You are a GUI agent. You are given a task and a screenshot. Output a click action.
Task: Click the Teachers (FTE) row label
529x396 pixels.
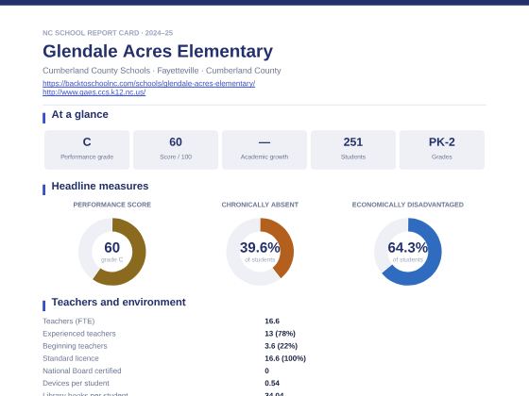(x=68, y=322)
